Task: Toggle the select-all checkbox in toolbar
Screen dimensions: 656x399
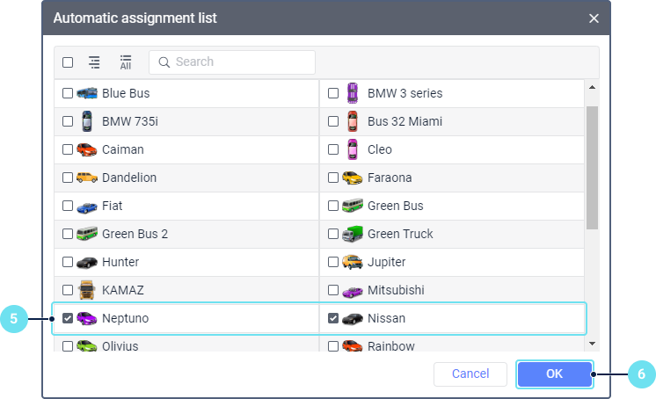Action: (68, 62)
